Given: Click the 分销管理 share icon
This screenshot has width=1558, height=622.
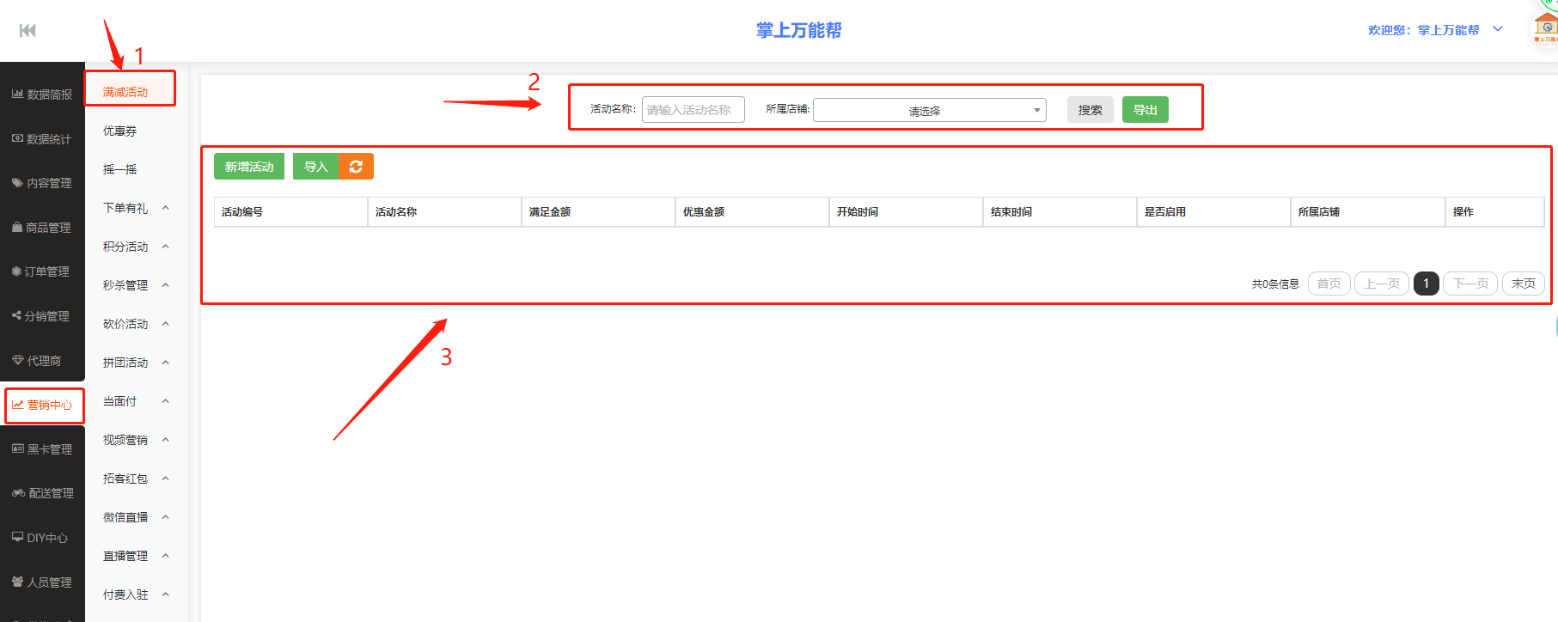Looking at the screenshot, I should point(16,315).
